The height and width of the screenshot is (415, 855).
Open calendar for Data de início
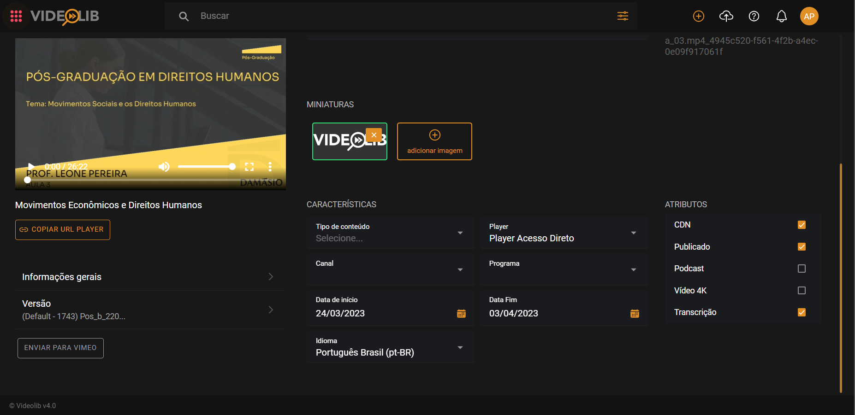point(461,314)
